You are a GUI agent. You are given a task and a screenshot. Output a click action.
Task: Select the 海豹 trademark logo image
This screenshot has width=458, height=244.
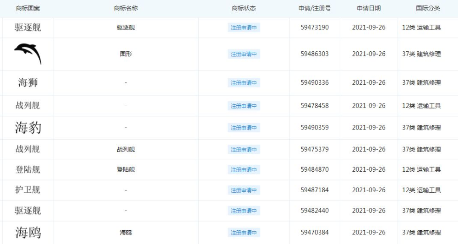click(28, 128)
